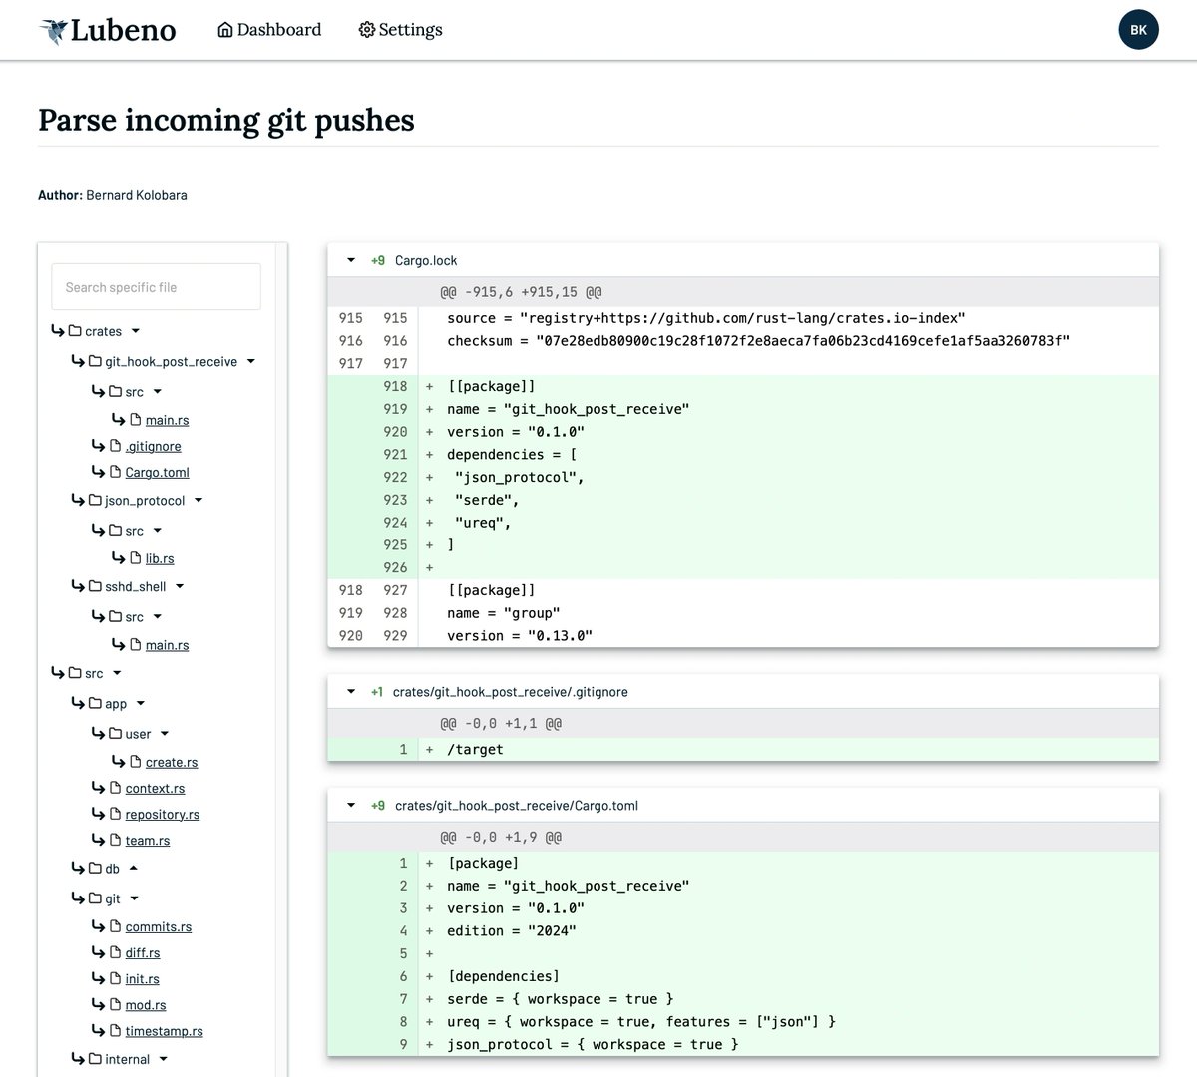Image resolution: width=1197 pixels, height=1077 pixels.
Task: Open main.rs under git_hook_post_receive src
Action: pos(166,419)
